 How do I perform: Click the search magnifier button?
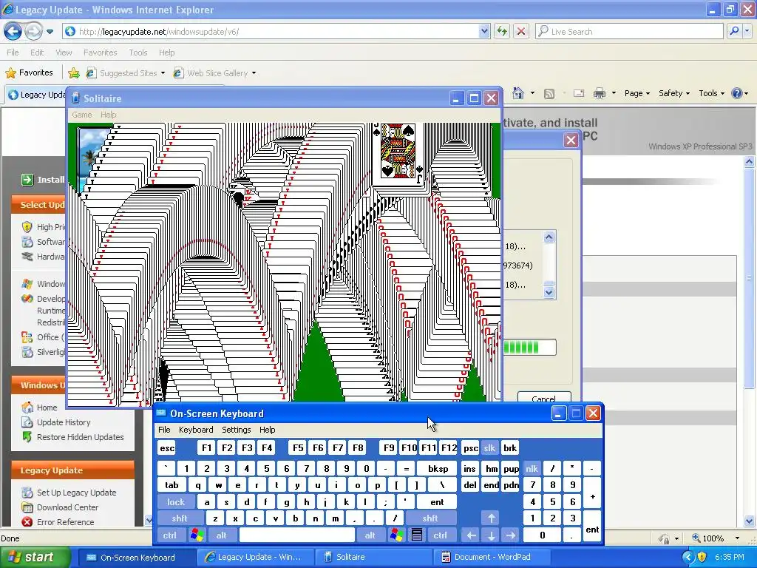coord(734,32)
